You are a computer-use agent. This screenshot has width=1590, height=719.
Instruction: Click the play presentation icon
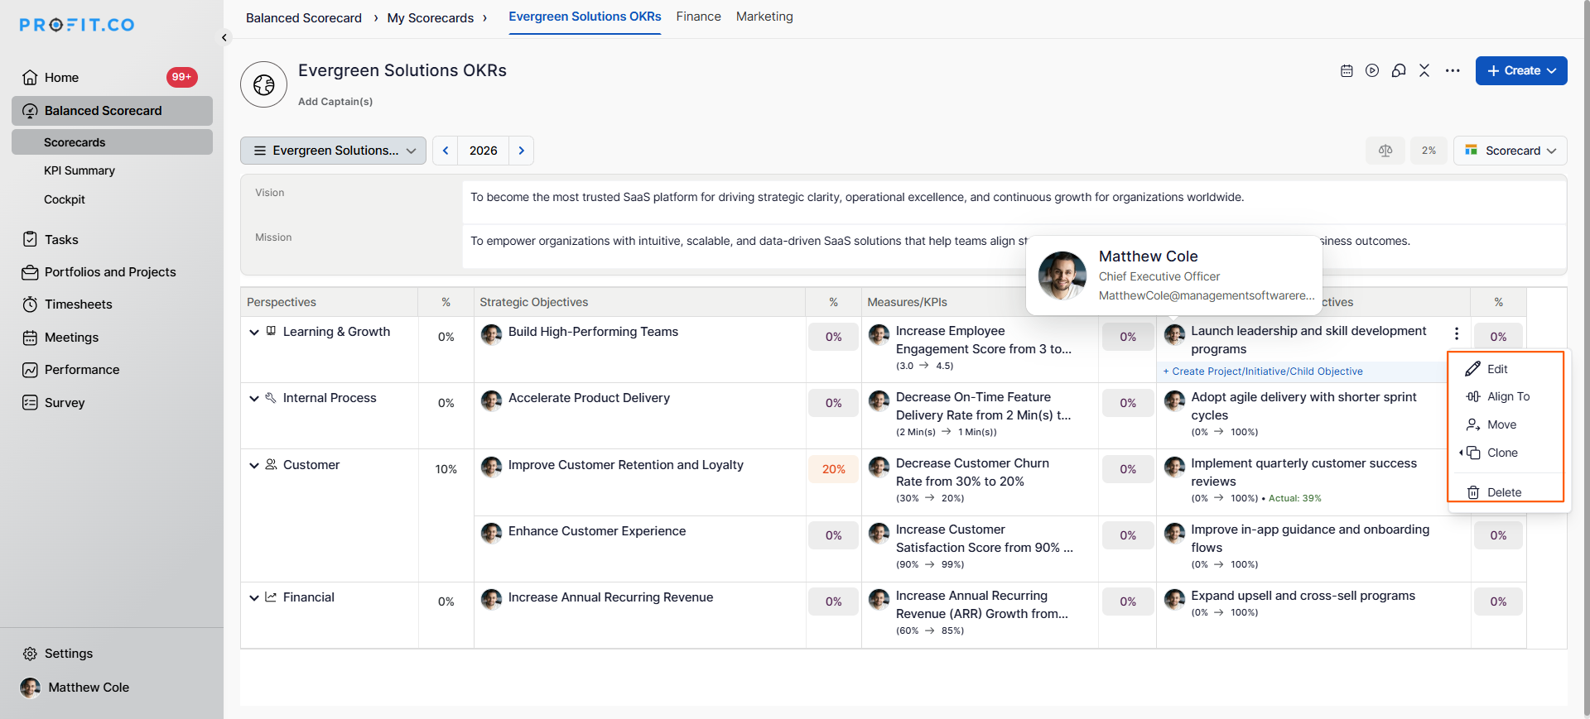[x=1372, y=71]
